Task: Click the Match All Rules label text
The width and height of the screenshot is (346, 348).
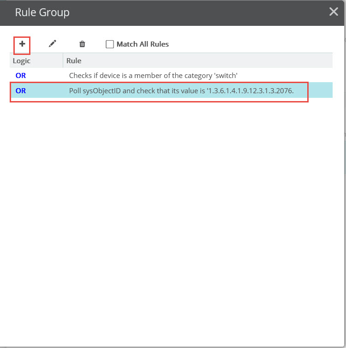Action: click(143, 44)
